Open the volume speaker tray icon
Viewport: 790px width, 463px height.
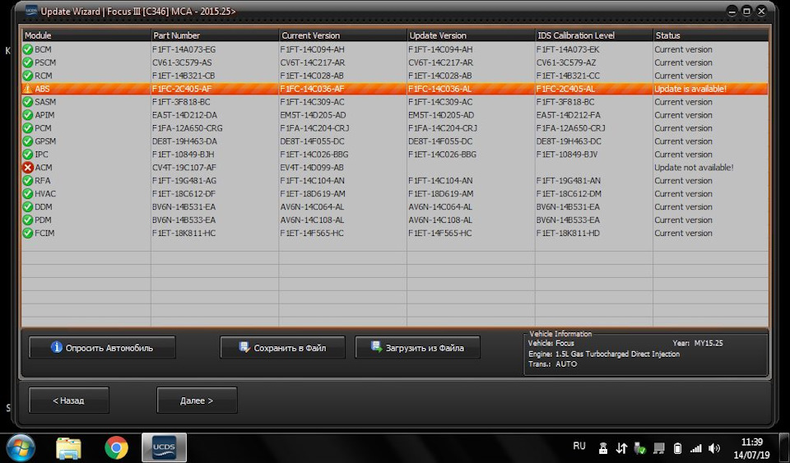point(714,448)
